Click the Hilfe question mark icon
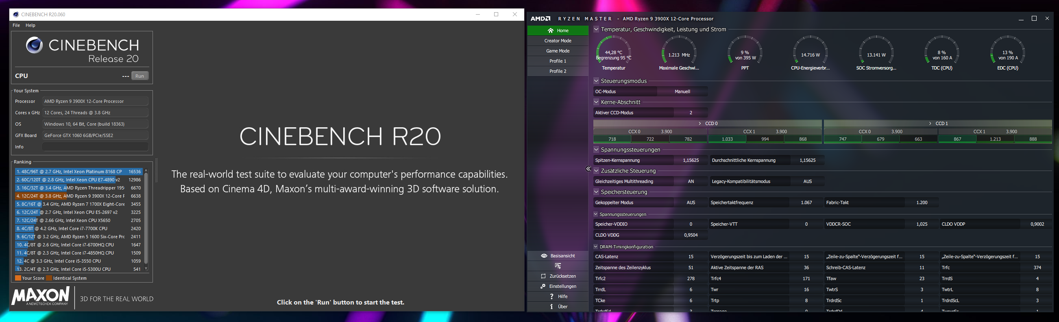Screen dimensions: 1059x322 pos(551,296)
